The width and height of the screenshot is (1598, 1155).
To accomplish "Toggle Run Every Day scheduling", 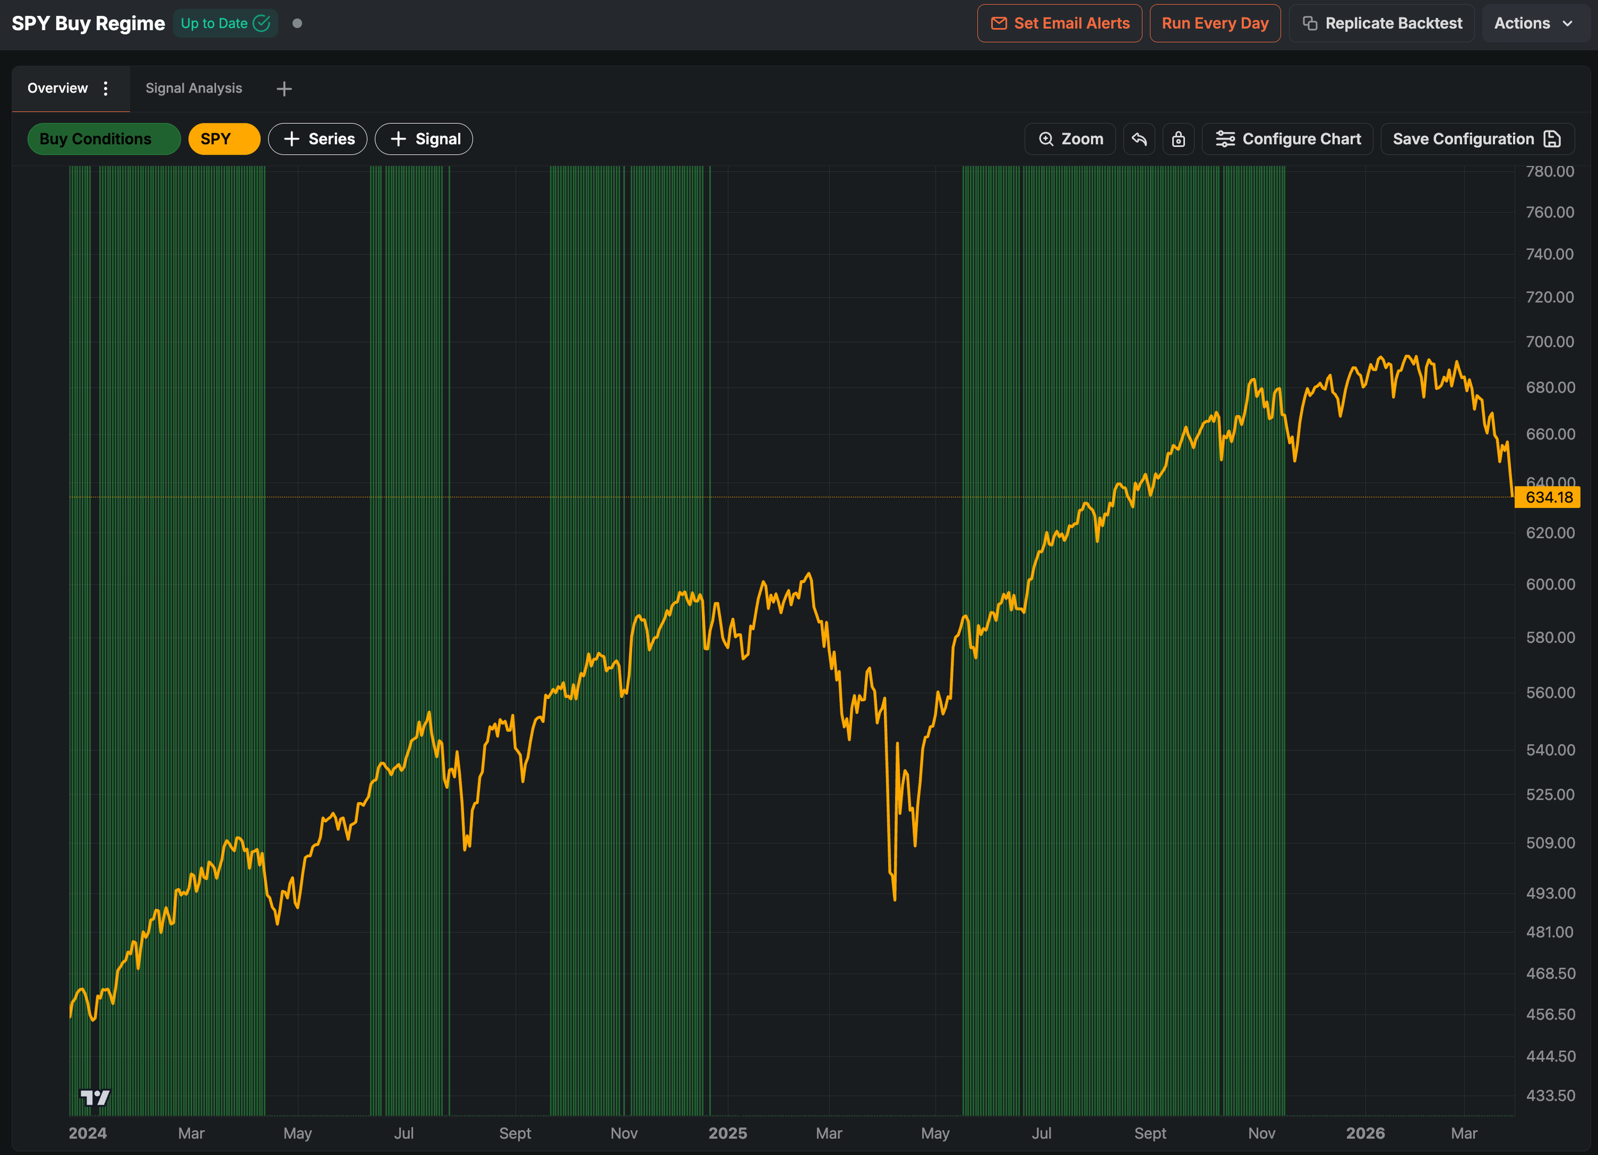I will click(1214, 23).
